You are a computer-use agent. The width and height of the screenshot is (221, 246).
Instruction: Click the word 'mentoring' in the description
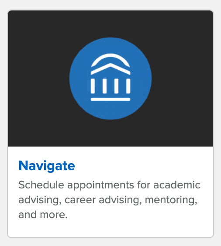pos(170,200)
